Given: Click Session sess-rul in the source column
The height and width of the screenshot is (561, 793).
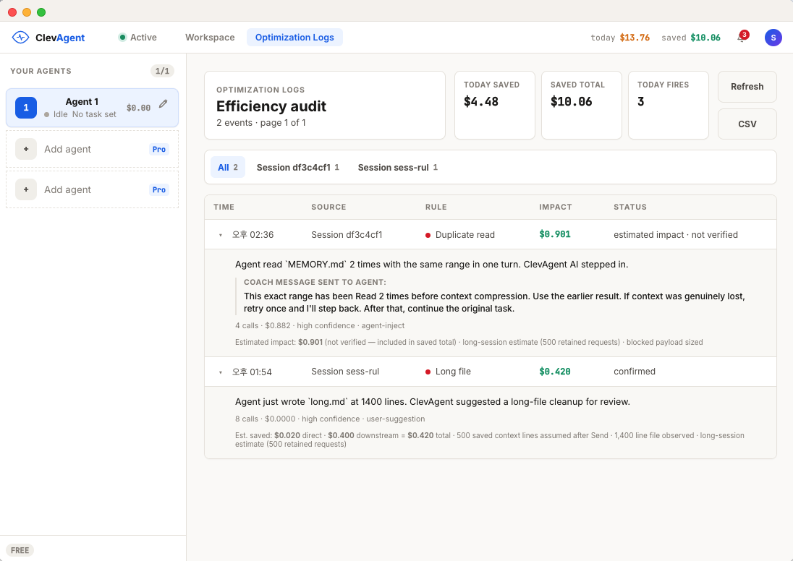Looking at the screenshot, I should (x=345, y=372).
